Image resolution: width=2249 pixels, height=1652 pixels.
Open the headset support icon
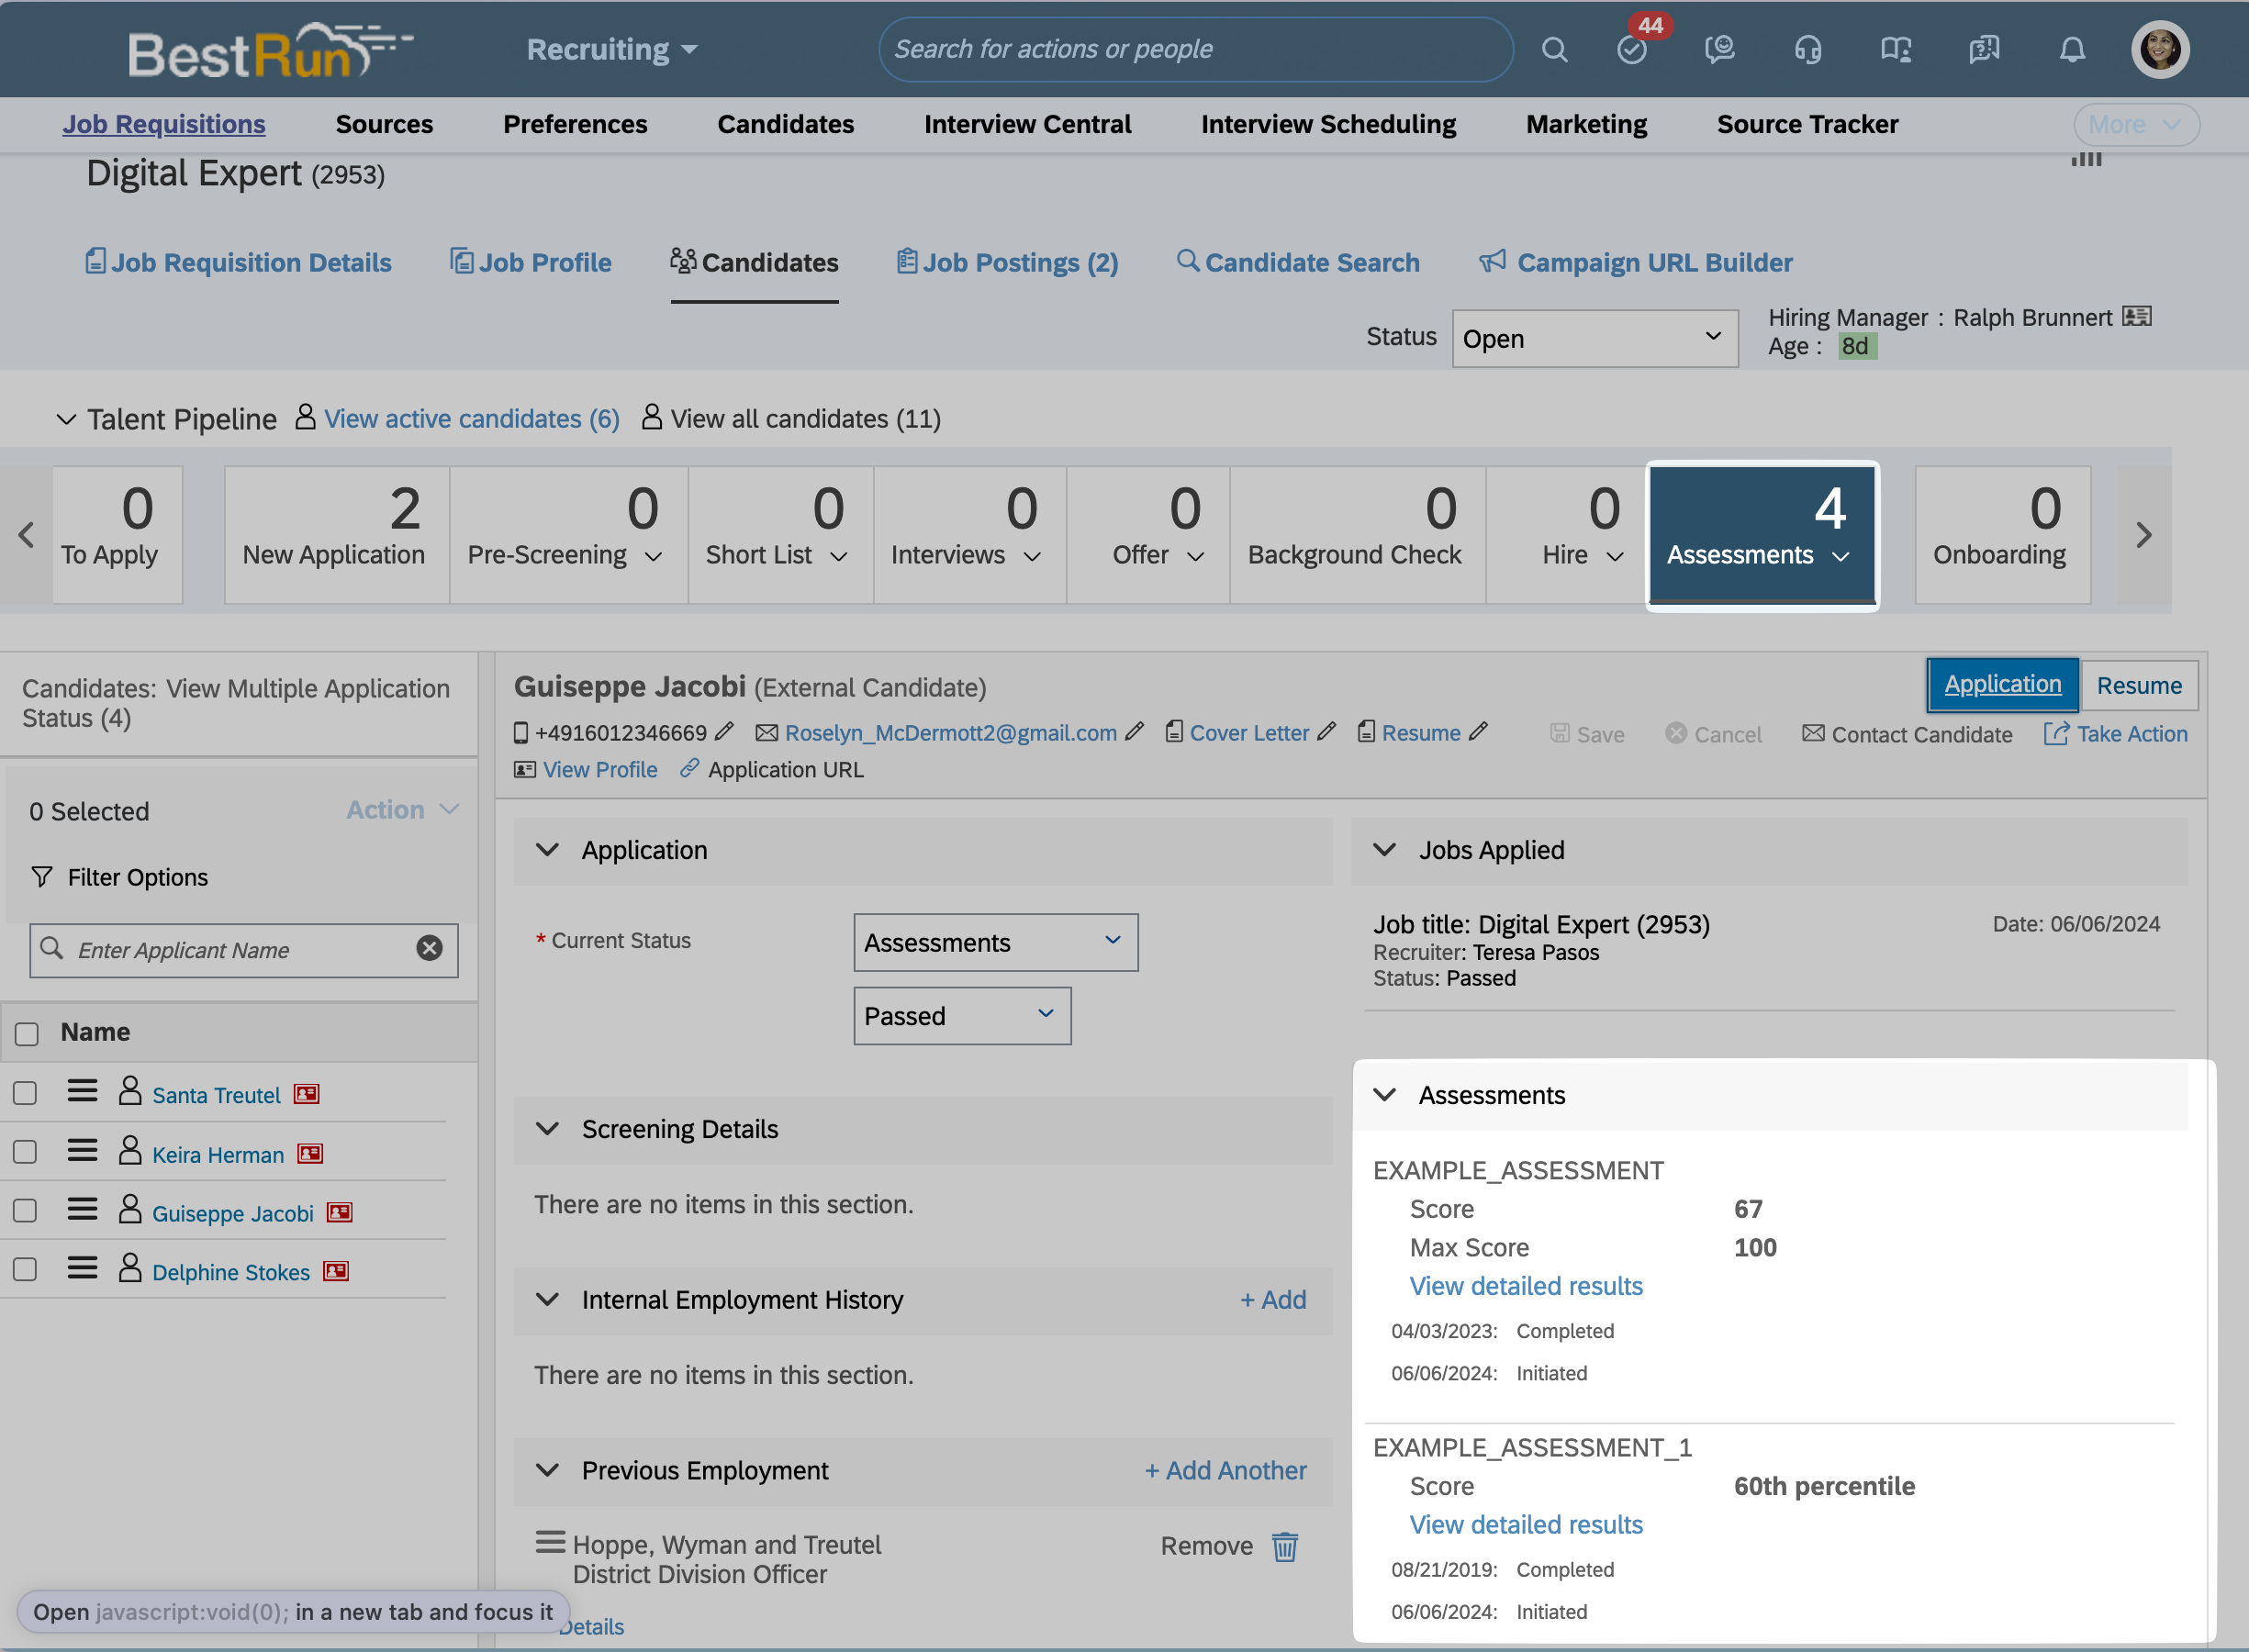coord(1808,49)
